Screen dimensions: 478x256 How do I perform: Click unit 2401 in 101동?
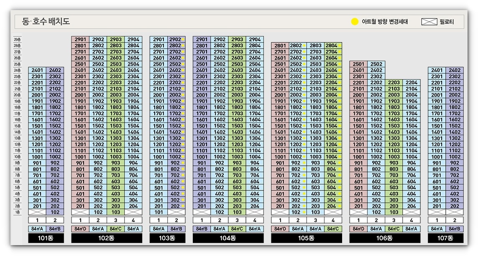coord(37,70)
